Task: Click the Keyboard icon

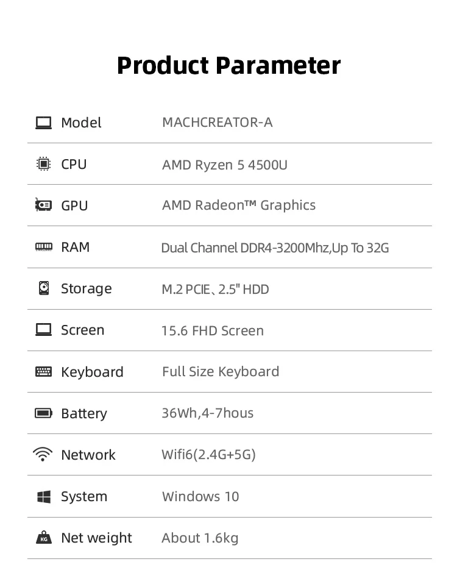Action: [x=43, y=372]
